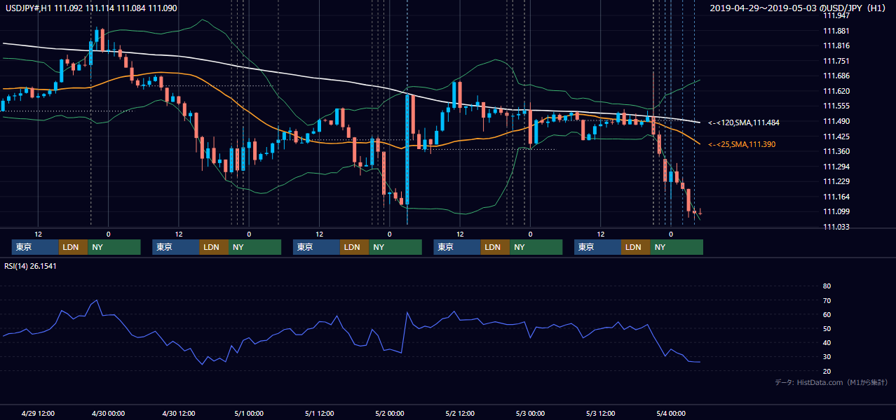Click time axis label 5/1 12:00
This screenshot has width=896, height=420.
point(319,413)
